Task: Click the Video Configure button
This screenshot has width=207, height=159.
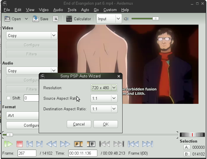Action: pos(32,45)
